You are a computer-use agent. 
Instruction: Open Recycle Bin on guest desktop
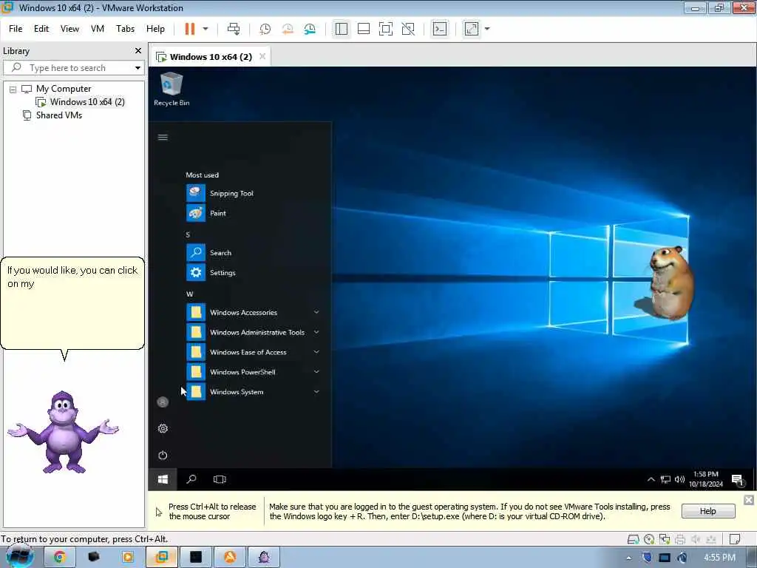pyautogui.click(x=172, y=89)
